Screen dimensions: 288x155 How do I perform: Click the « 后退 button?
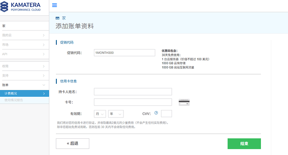73,143
